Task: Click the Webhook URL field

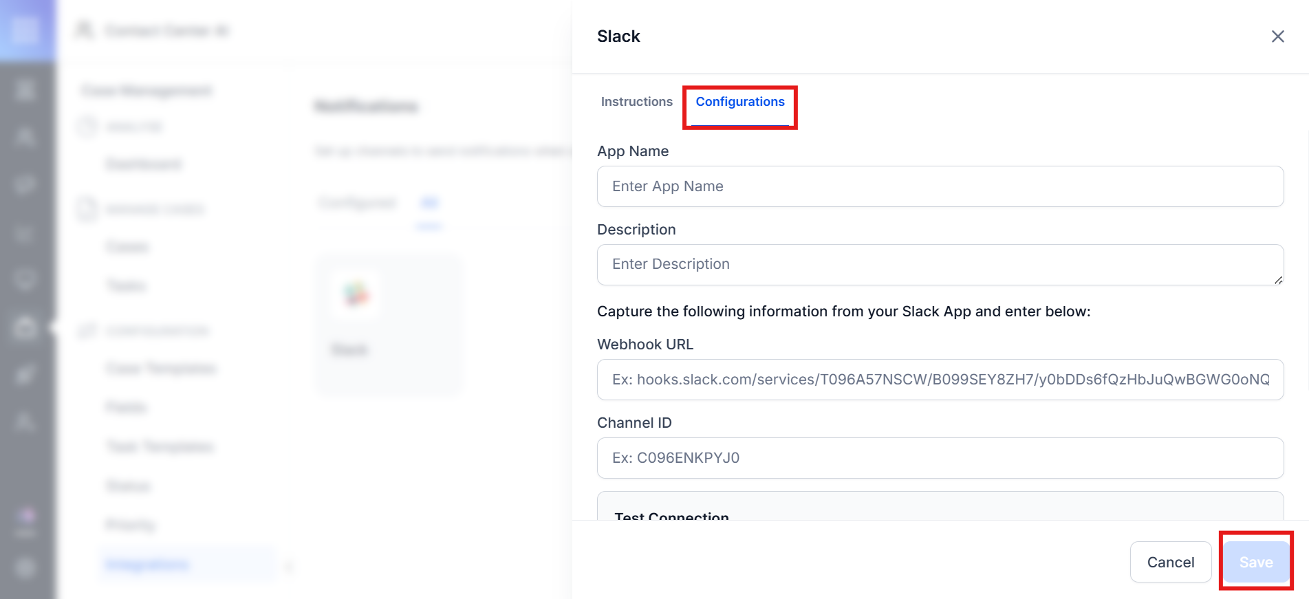Action: 940,380
